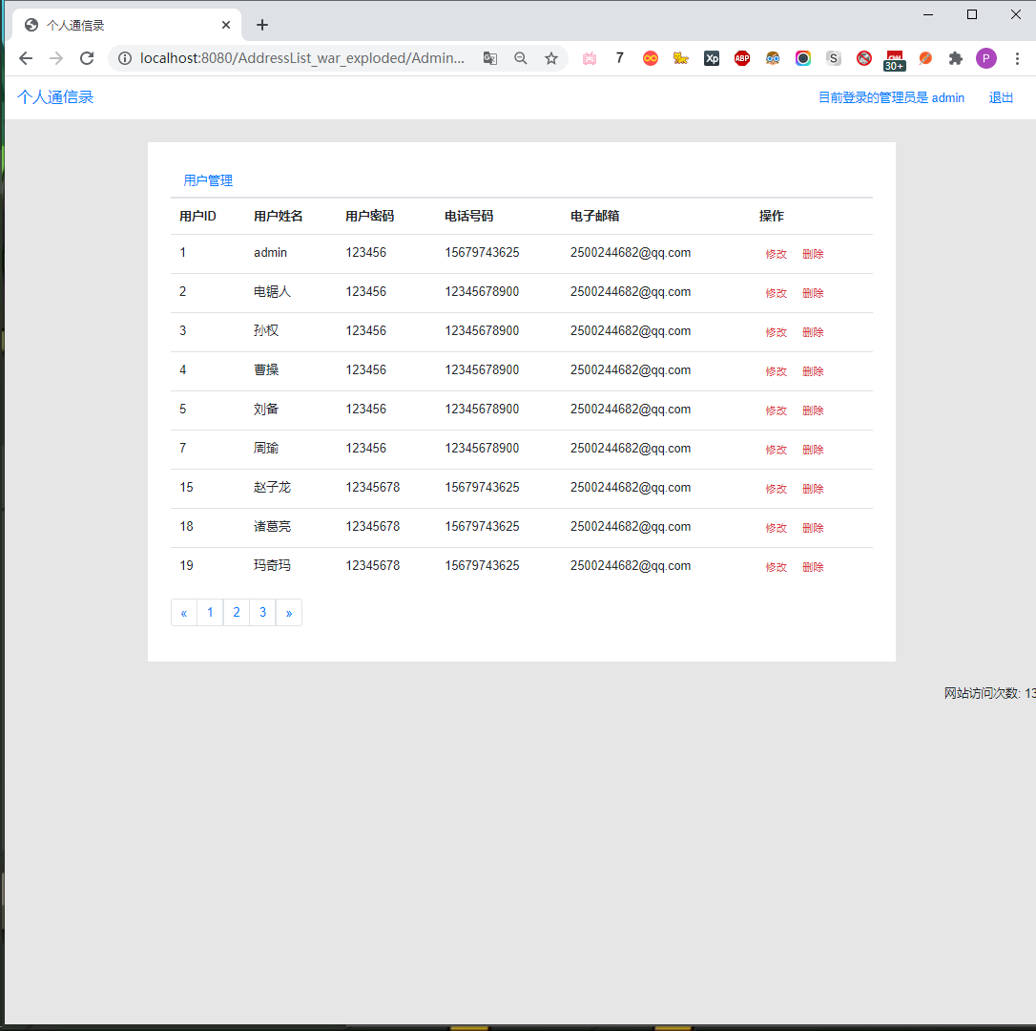Open the zoom magnifier icon in address bar
The image size is (1036, 1031).
[521, 58]
